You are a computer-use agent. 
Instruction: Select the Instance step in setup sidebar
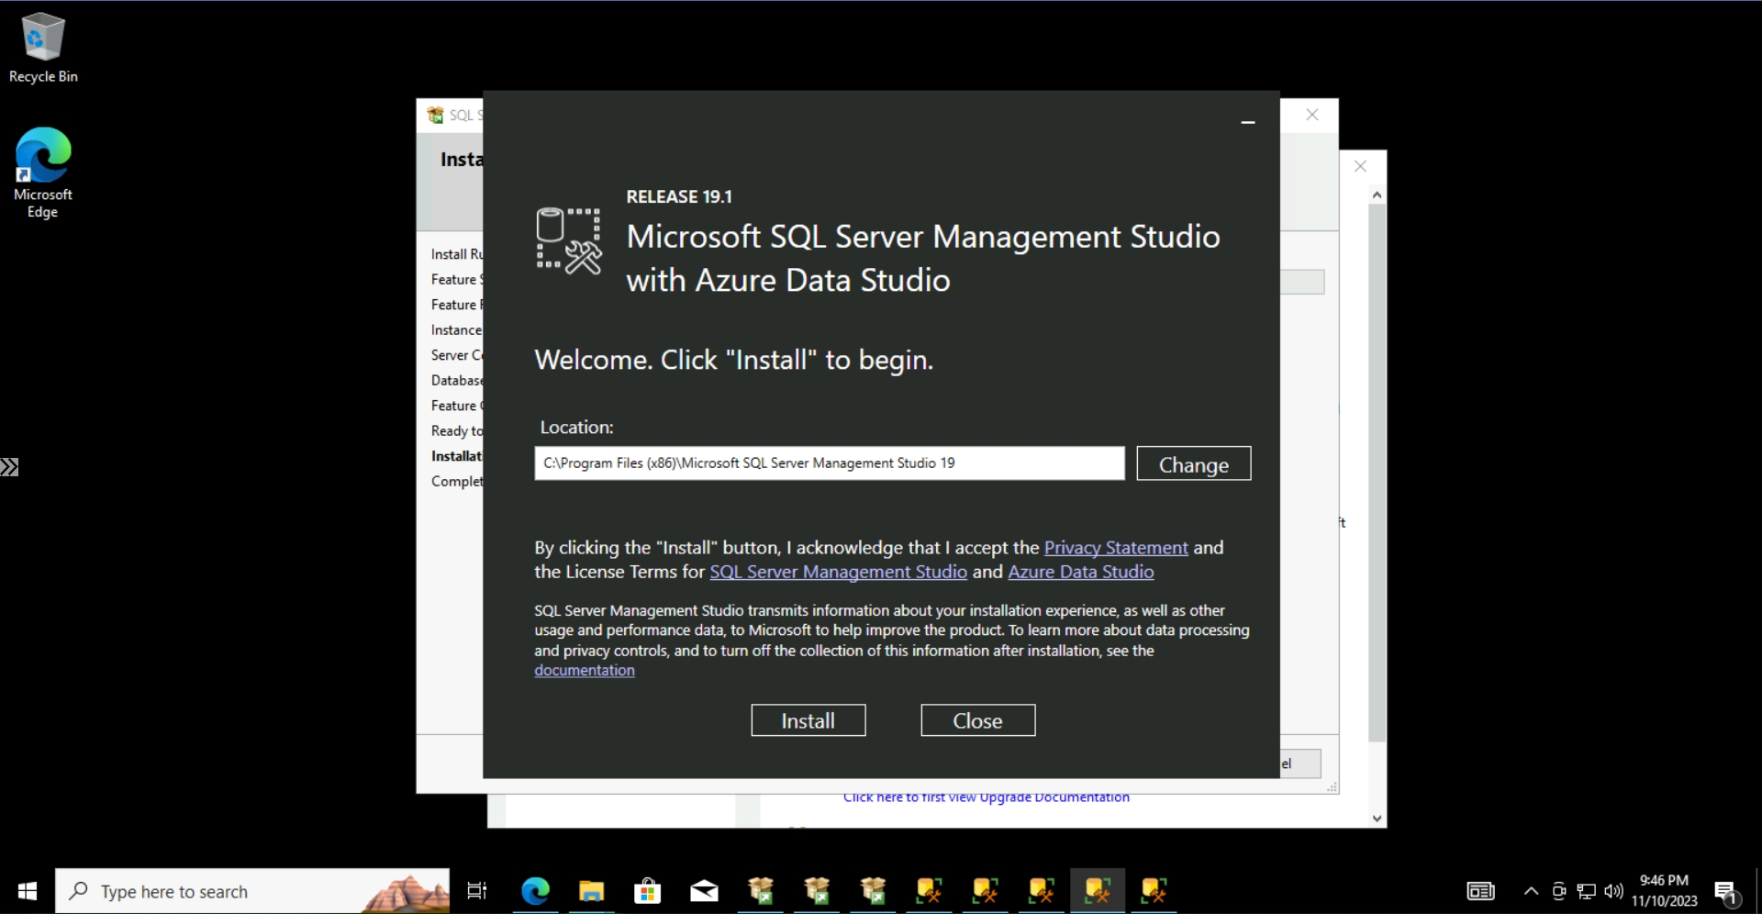click(x=456, y=329)
